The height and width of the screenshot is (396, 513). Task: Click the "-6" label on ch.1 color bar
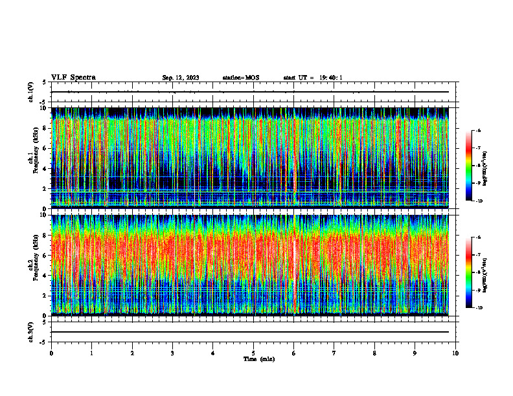[478, 130]
